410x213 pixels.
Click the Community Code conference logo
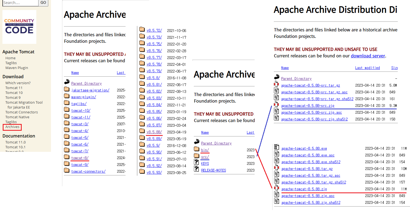tap(19, 27)
